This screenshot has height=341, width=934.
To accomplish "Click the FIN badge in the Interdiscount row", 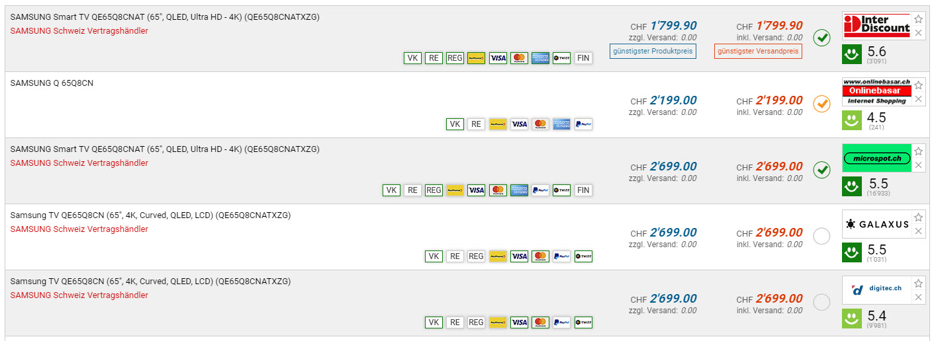I will click(x=583, y=58).
